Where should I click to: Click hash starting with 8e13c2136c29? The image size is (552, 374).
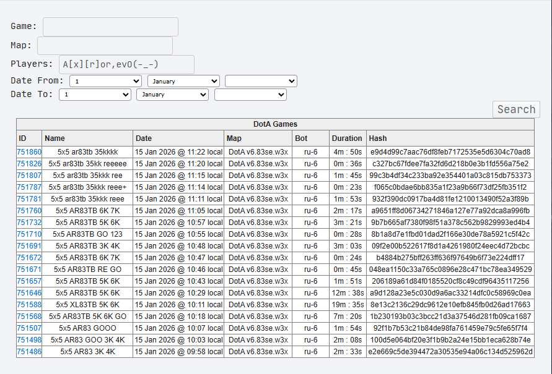450,305
